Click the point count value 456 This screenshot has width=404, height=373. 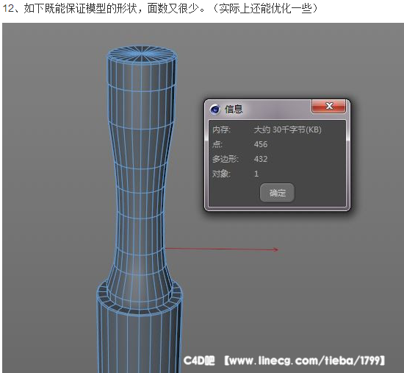261,144
